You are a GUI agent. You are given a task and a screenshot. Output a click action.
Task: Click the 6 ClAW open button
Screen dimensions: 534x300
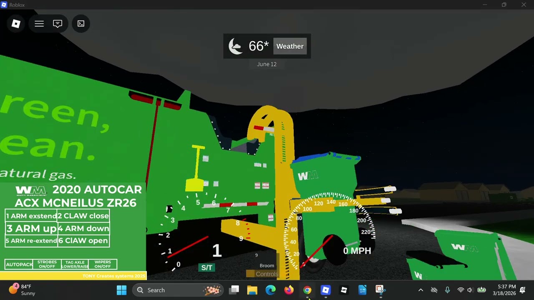(x=83, y=241)
